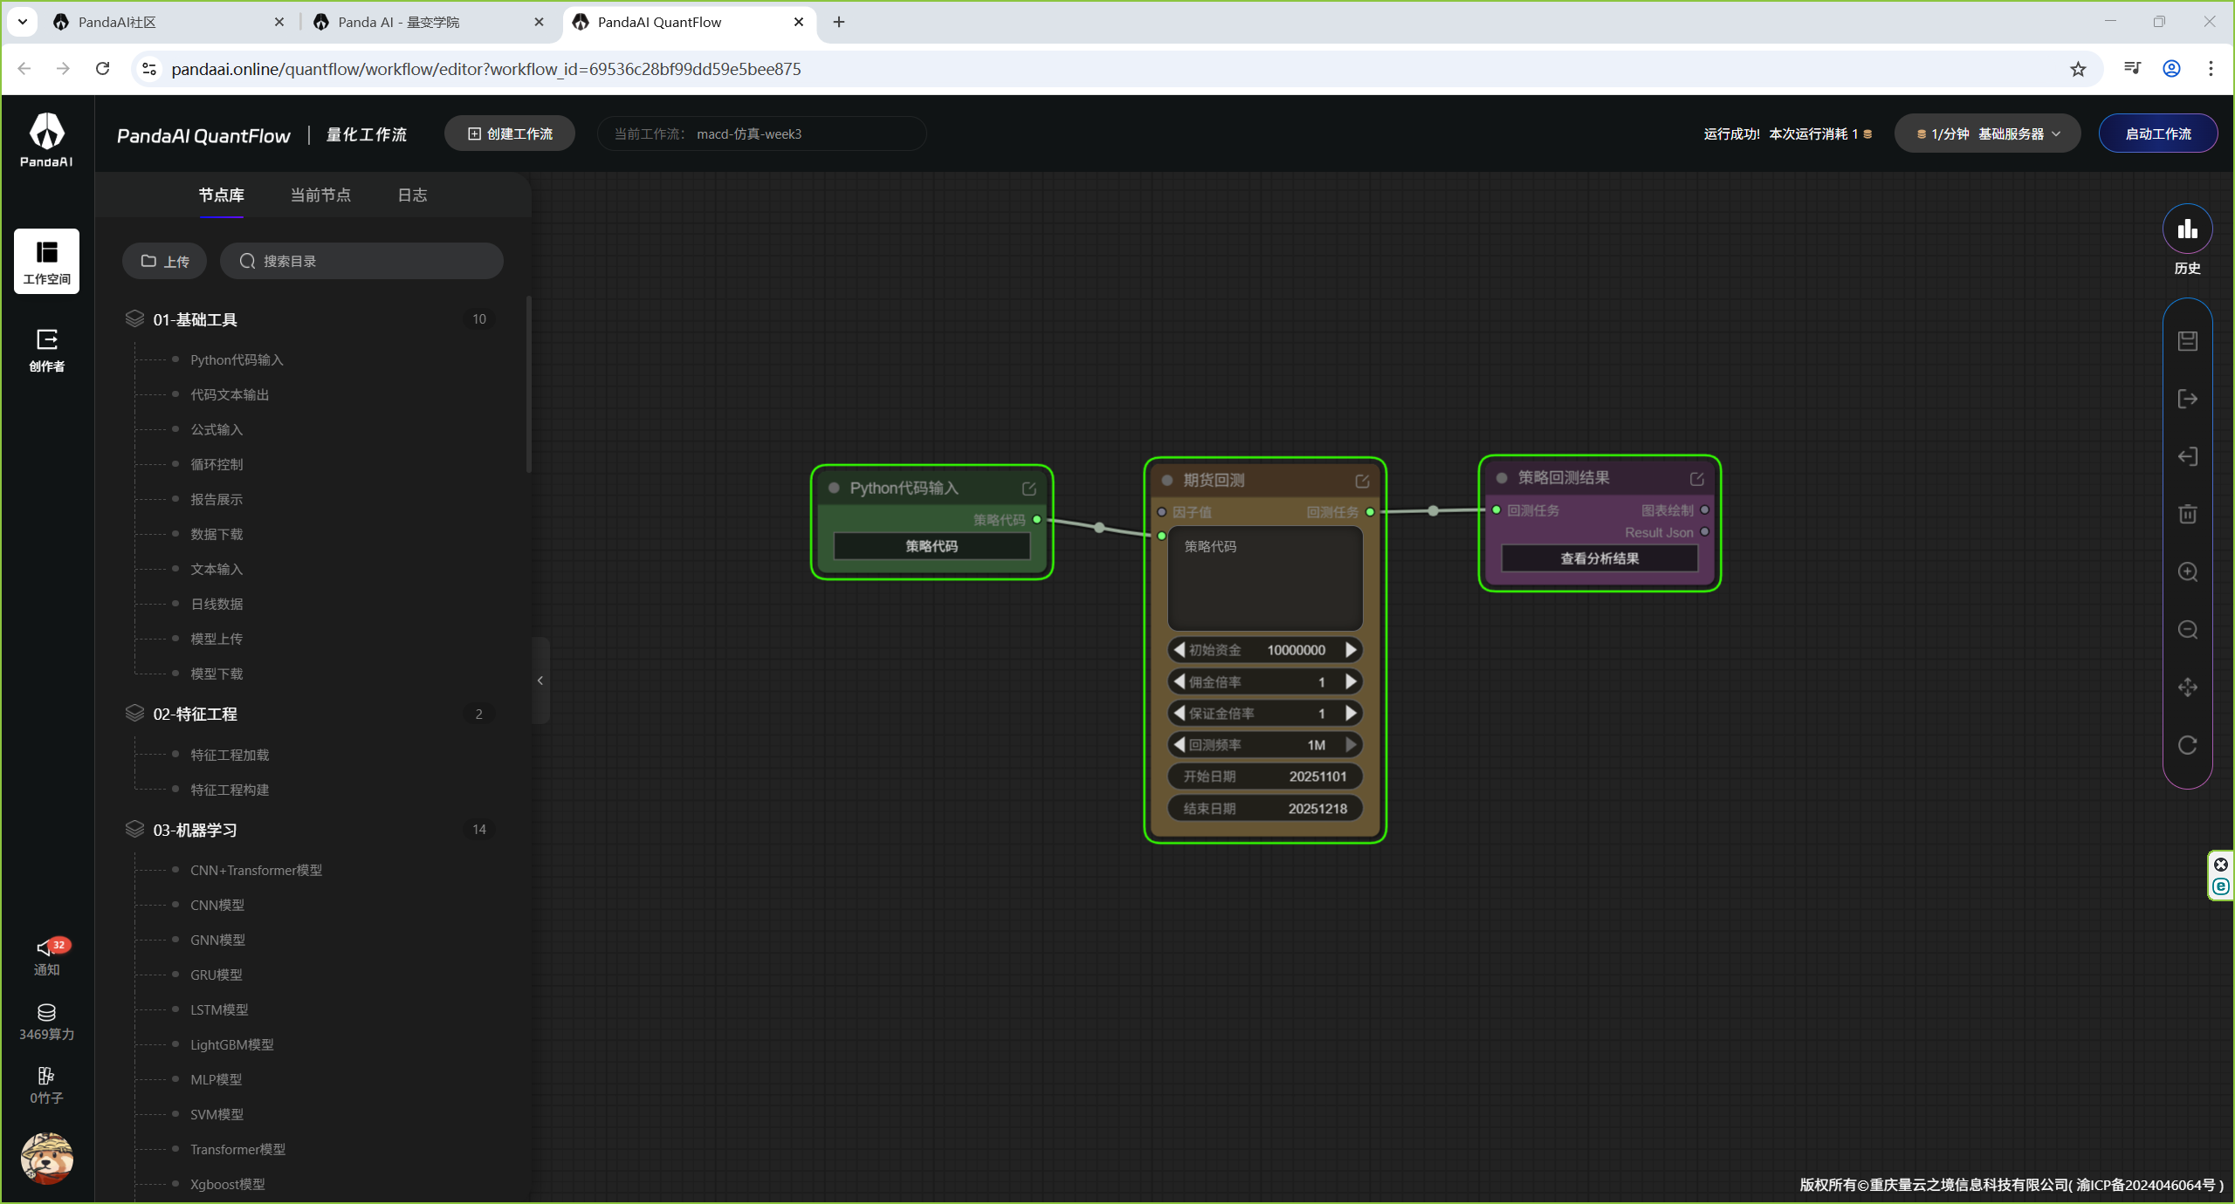Click the status dot on 期货回测 node
The image size is (2235, 1204).
(1166, 481)
